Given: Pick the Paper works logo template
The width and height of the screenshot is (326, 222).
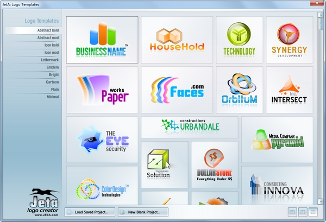Looking at the screenshot, I should (102, 90).
